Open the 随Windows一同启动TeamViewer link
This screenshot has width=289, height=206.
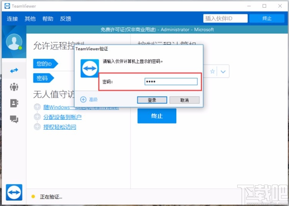(81, 107)
